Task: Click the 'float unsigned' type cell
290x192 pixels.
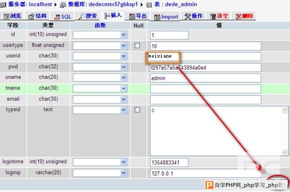Action: [x=48, y=45]
